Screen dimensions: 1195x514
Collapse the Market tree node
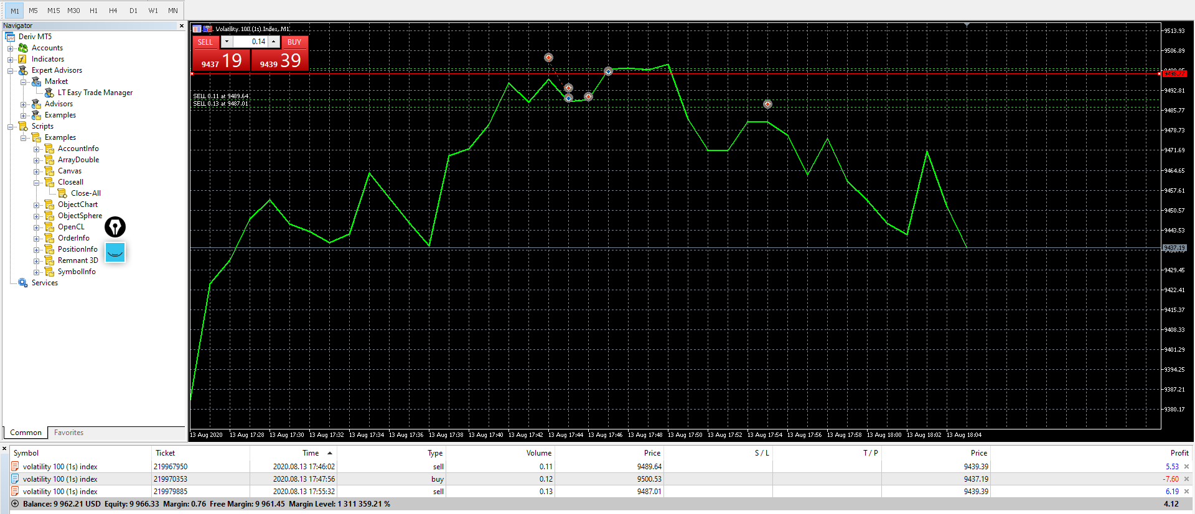click(x=23, y=81)
